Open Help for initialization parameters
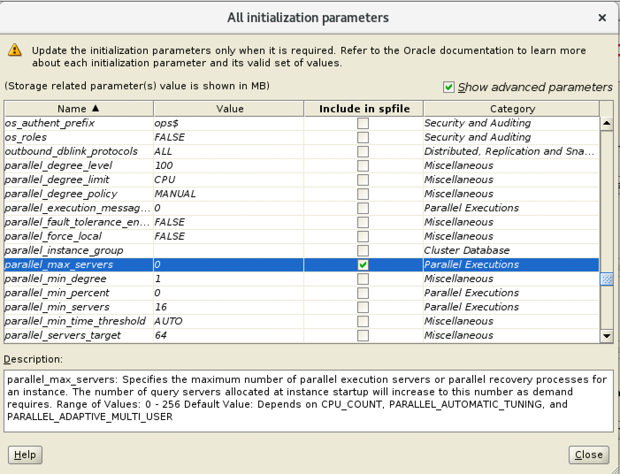The height and width of the screenshot is (474, 620). pos(25,455)
